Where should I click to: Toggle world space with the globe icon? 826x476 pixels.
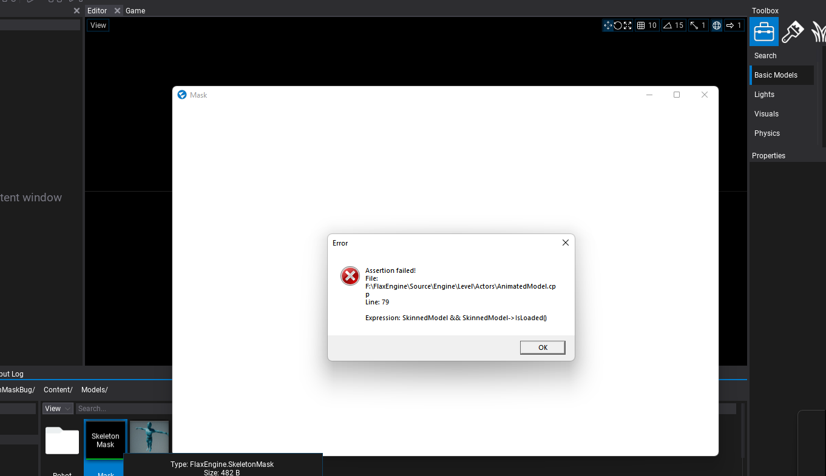pyautogui.click(x=716, y=25)
